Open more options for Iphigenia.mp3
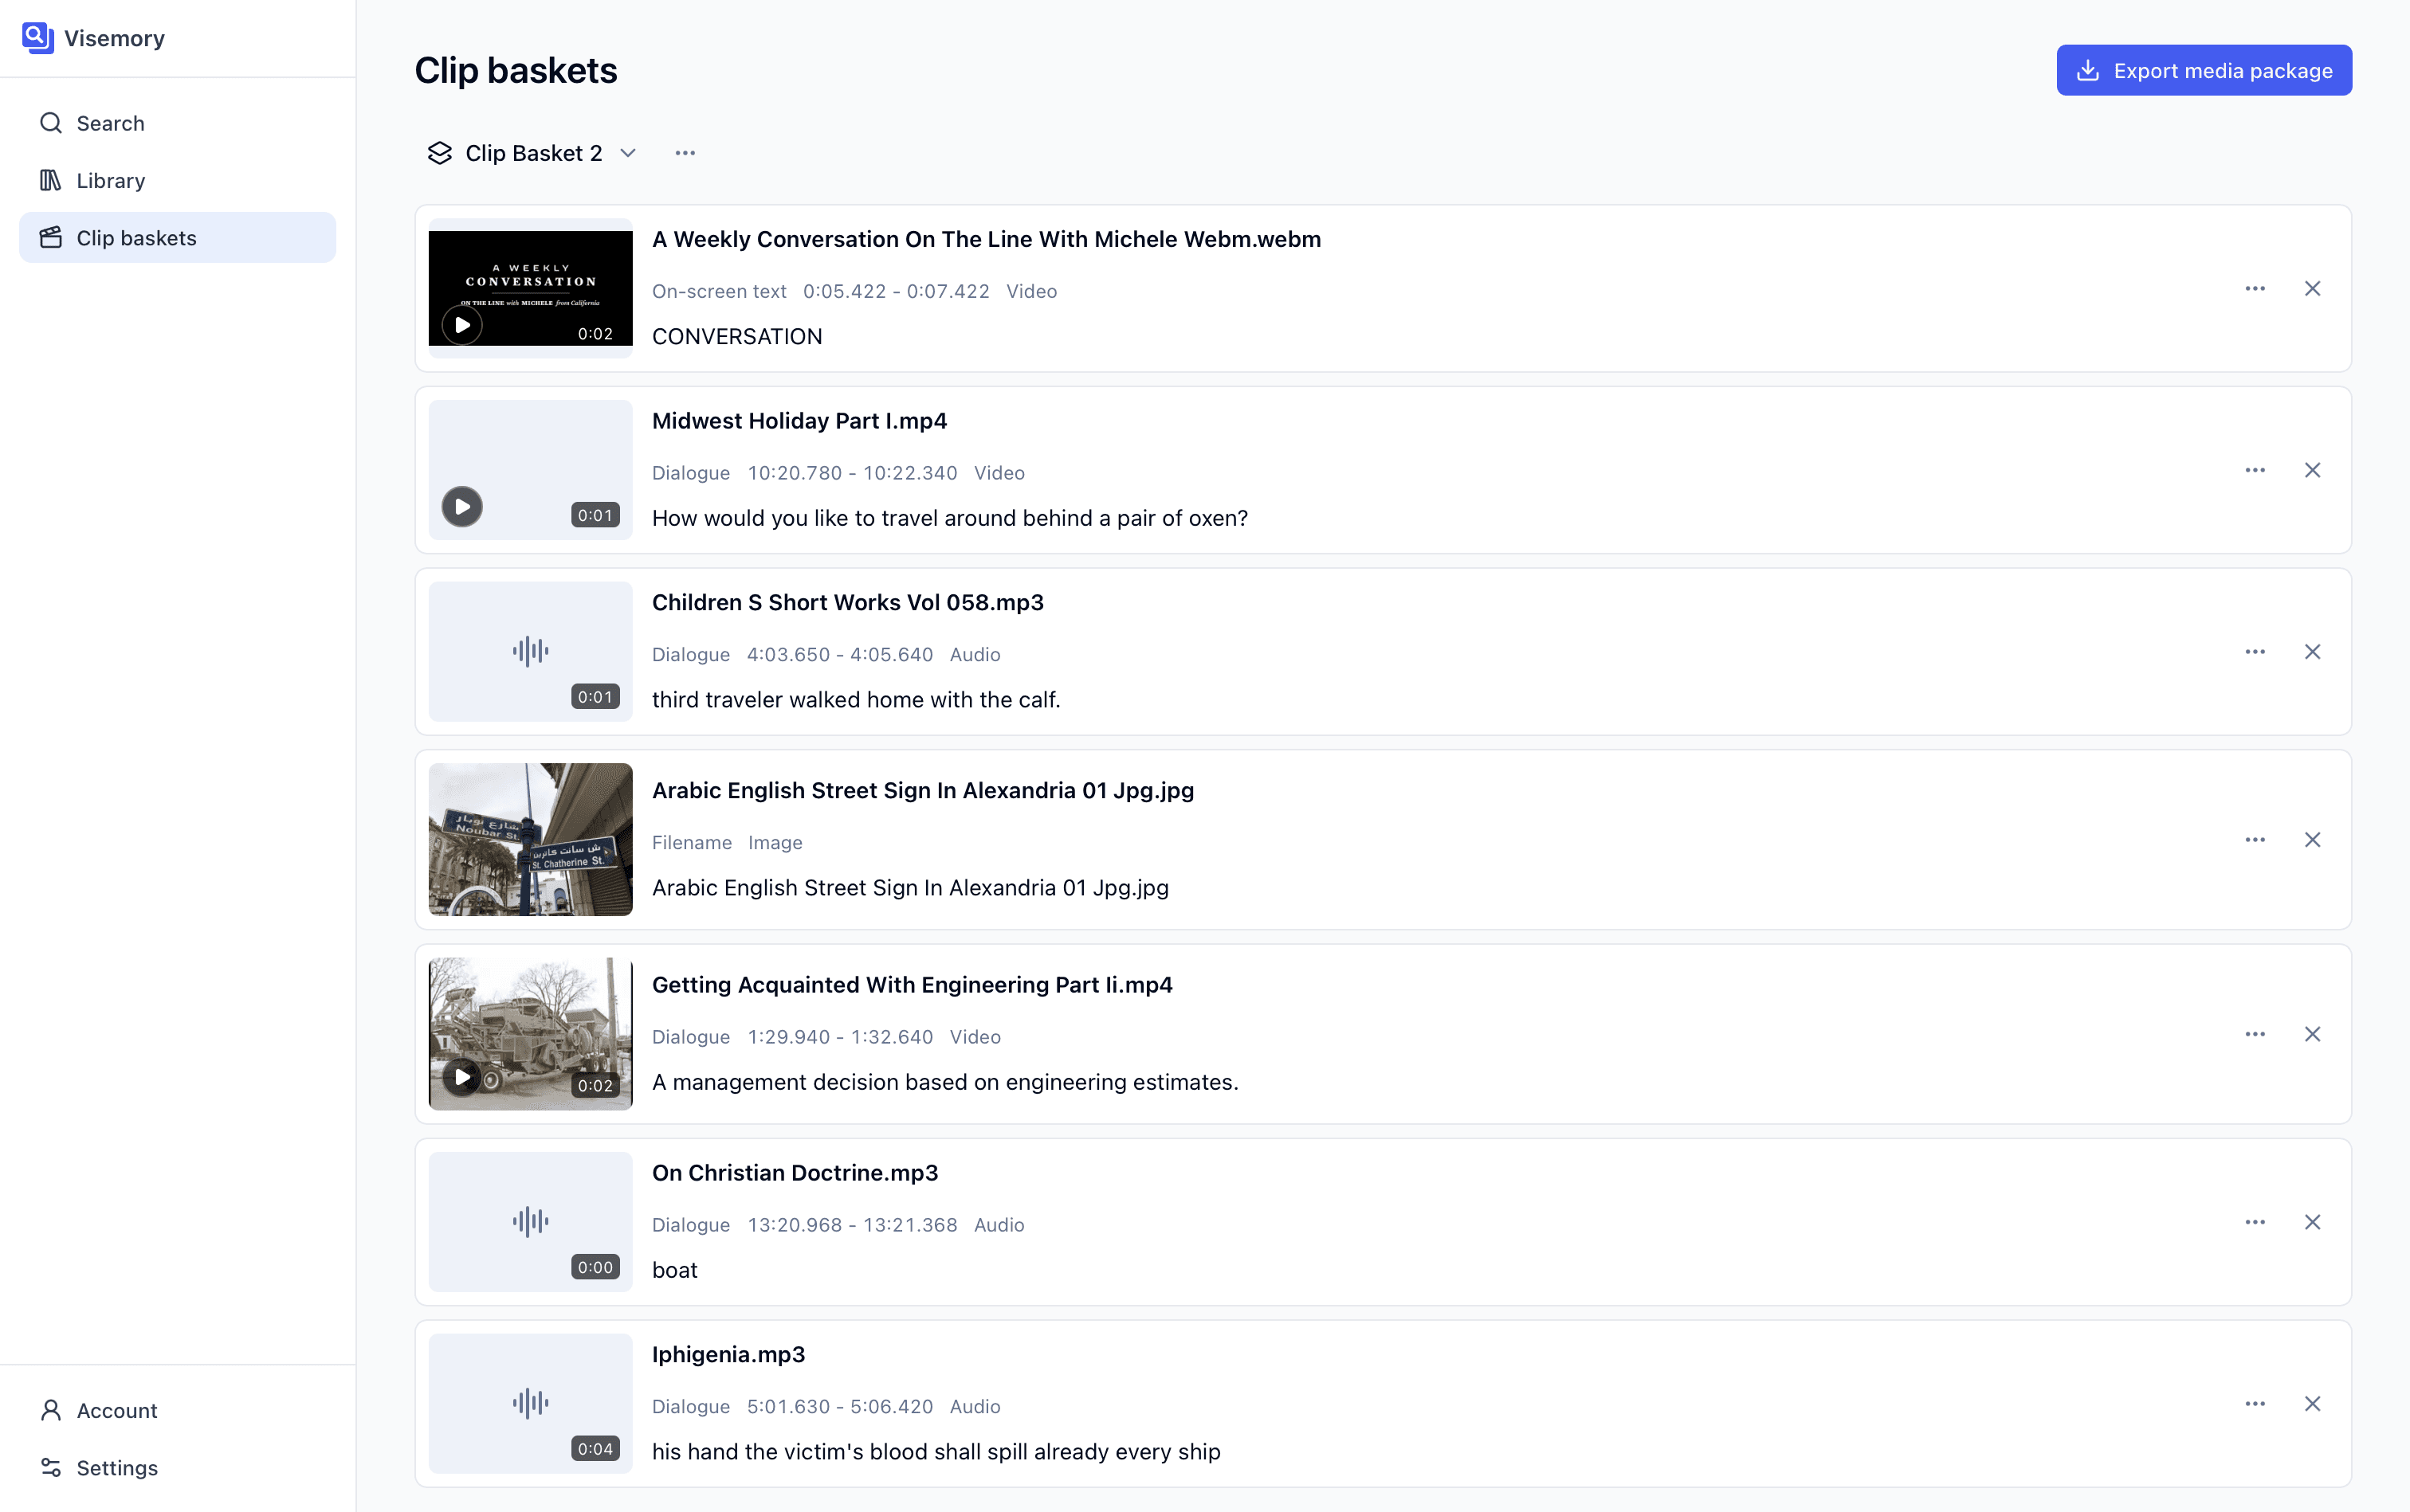This screenshot has height=1512, width=2410. pos(2255,1404)
